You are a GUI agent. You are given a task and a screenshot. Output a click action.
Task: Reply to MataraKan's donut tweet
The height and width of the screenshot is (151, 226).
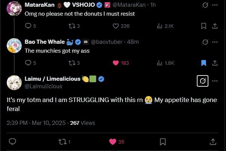(28, 26)
